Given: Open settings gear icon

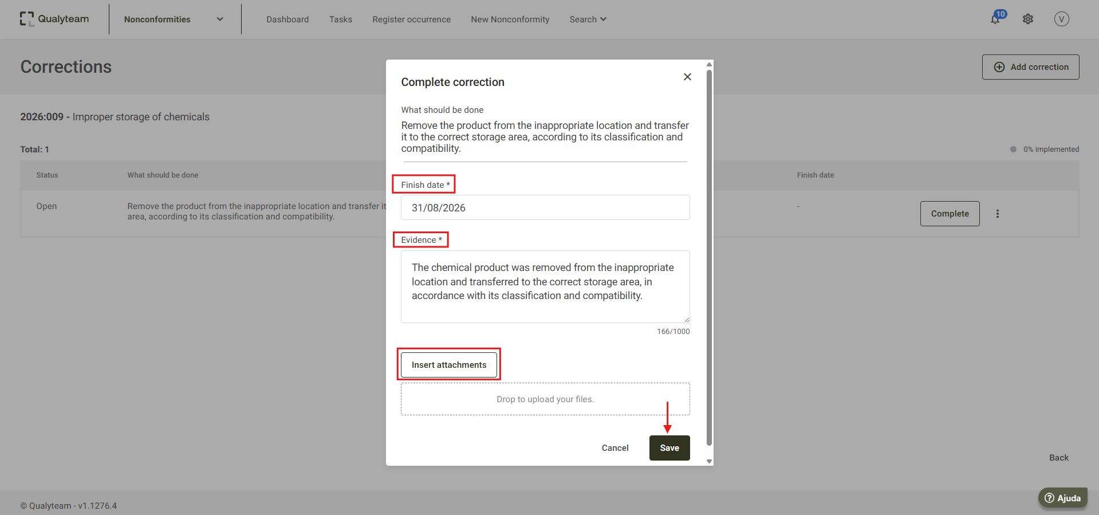Looking at the screenshot, I should click(1028, 19).
